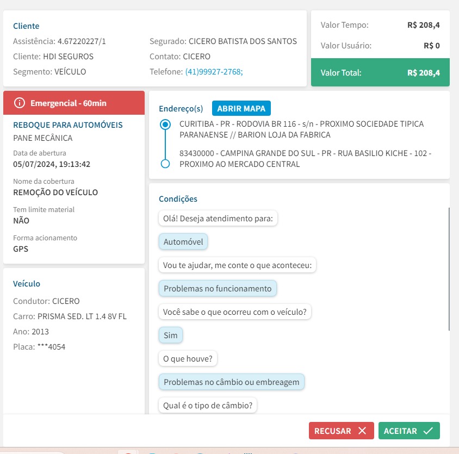Click PANE MECÂNICA text
The image size is (459, 454).
point(43,138)
